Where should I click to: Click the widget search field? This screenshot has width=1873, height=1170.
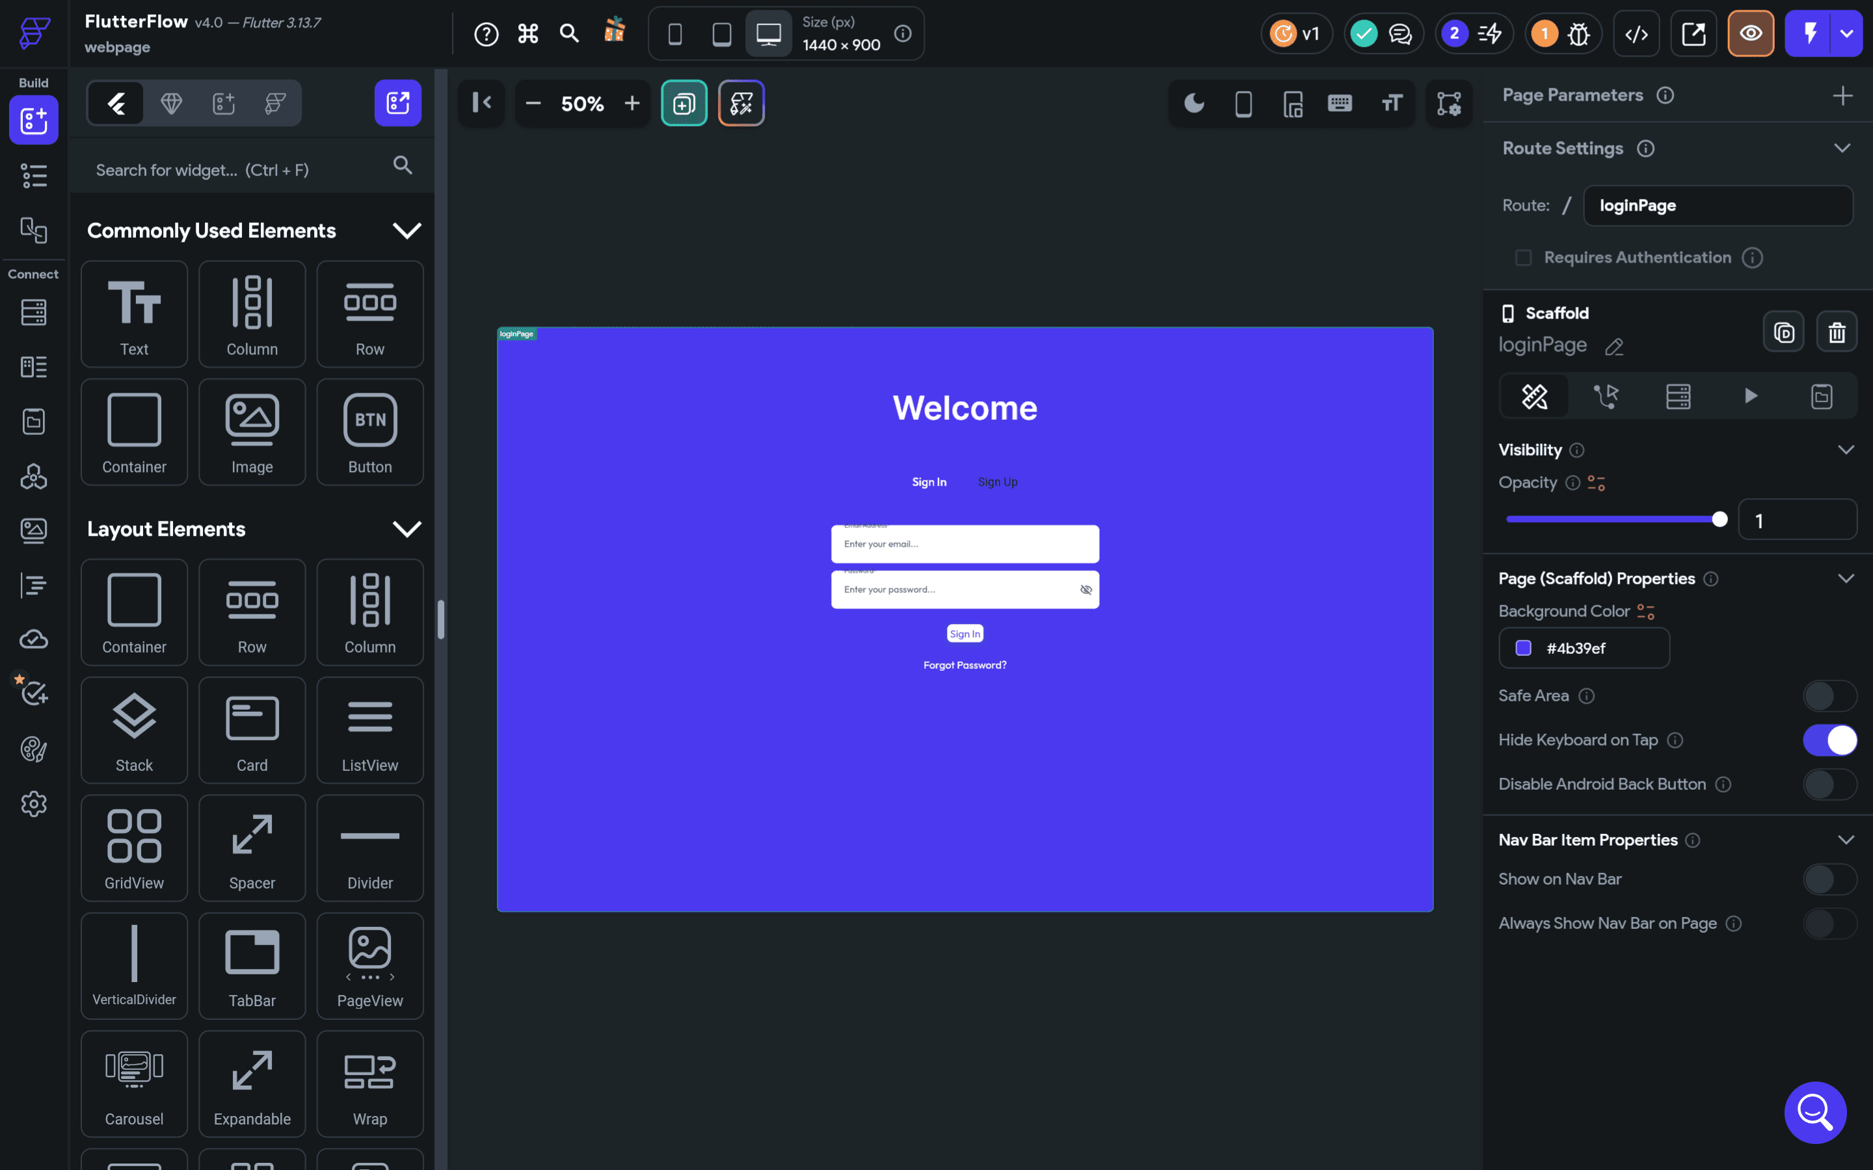click(252, 170)
